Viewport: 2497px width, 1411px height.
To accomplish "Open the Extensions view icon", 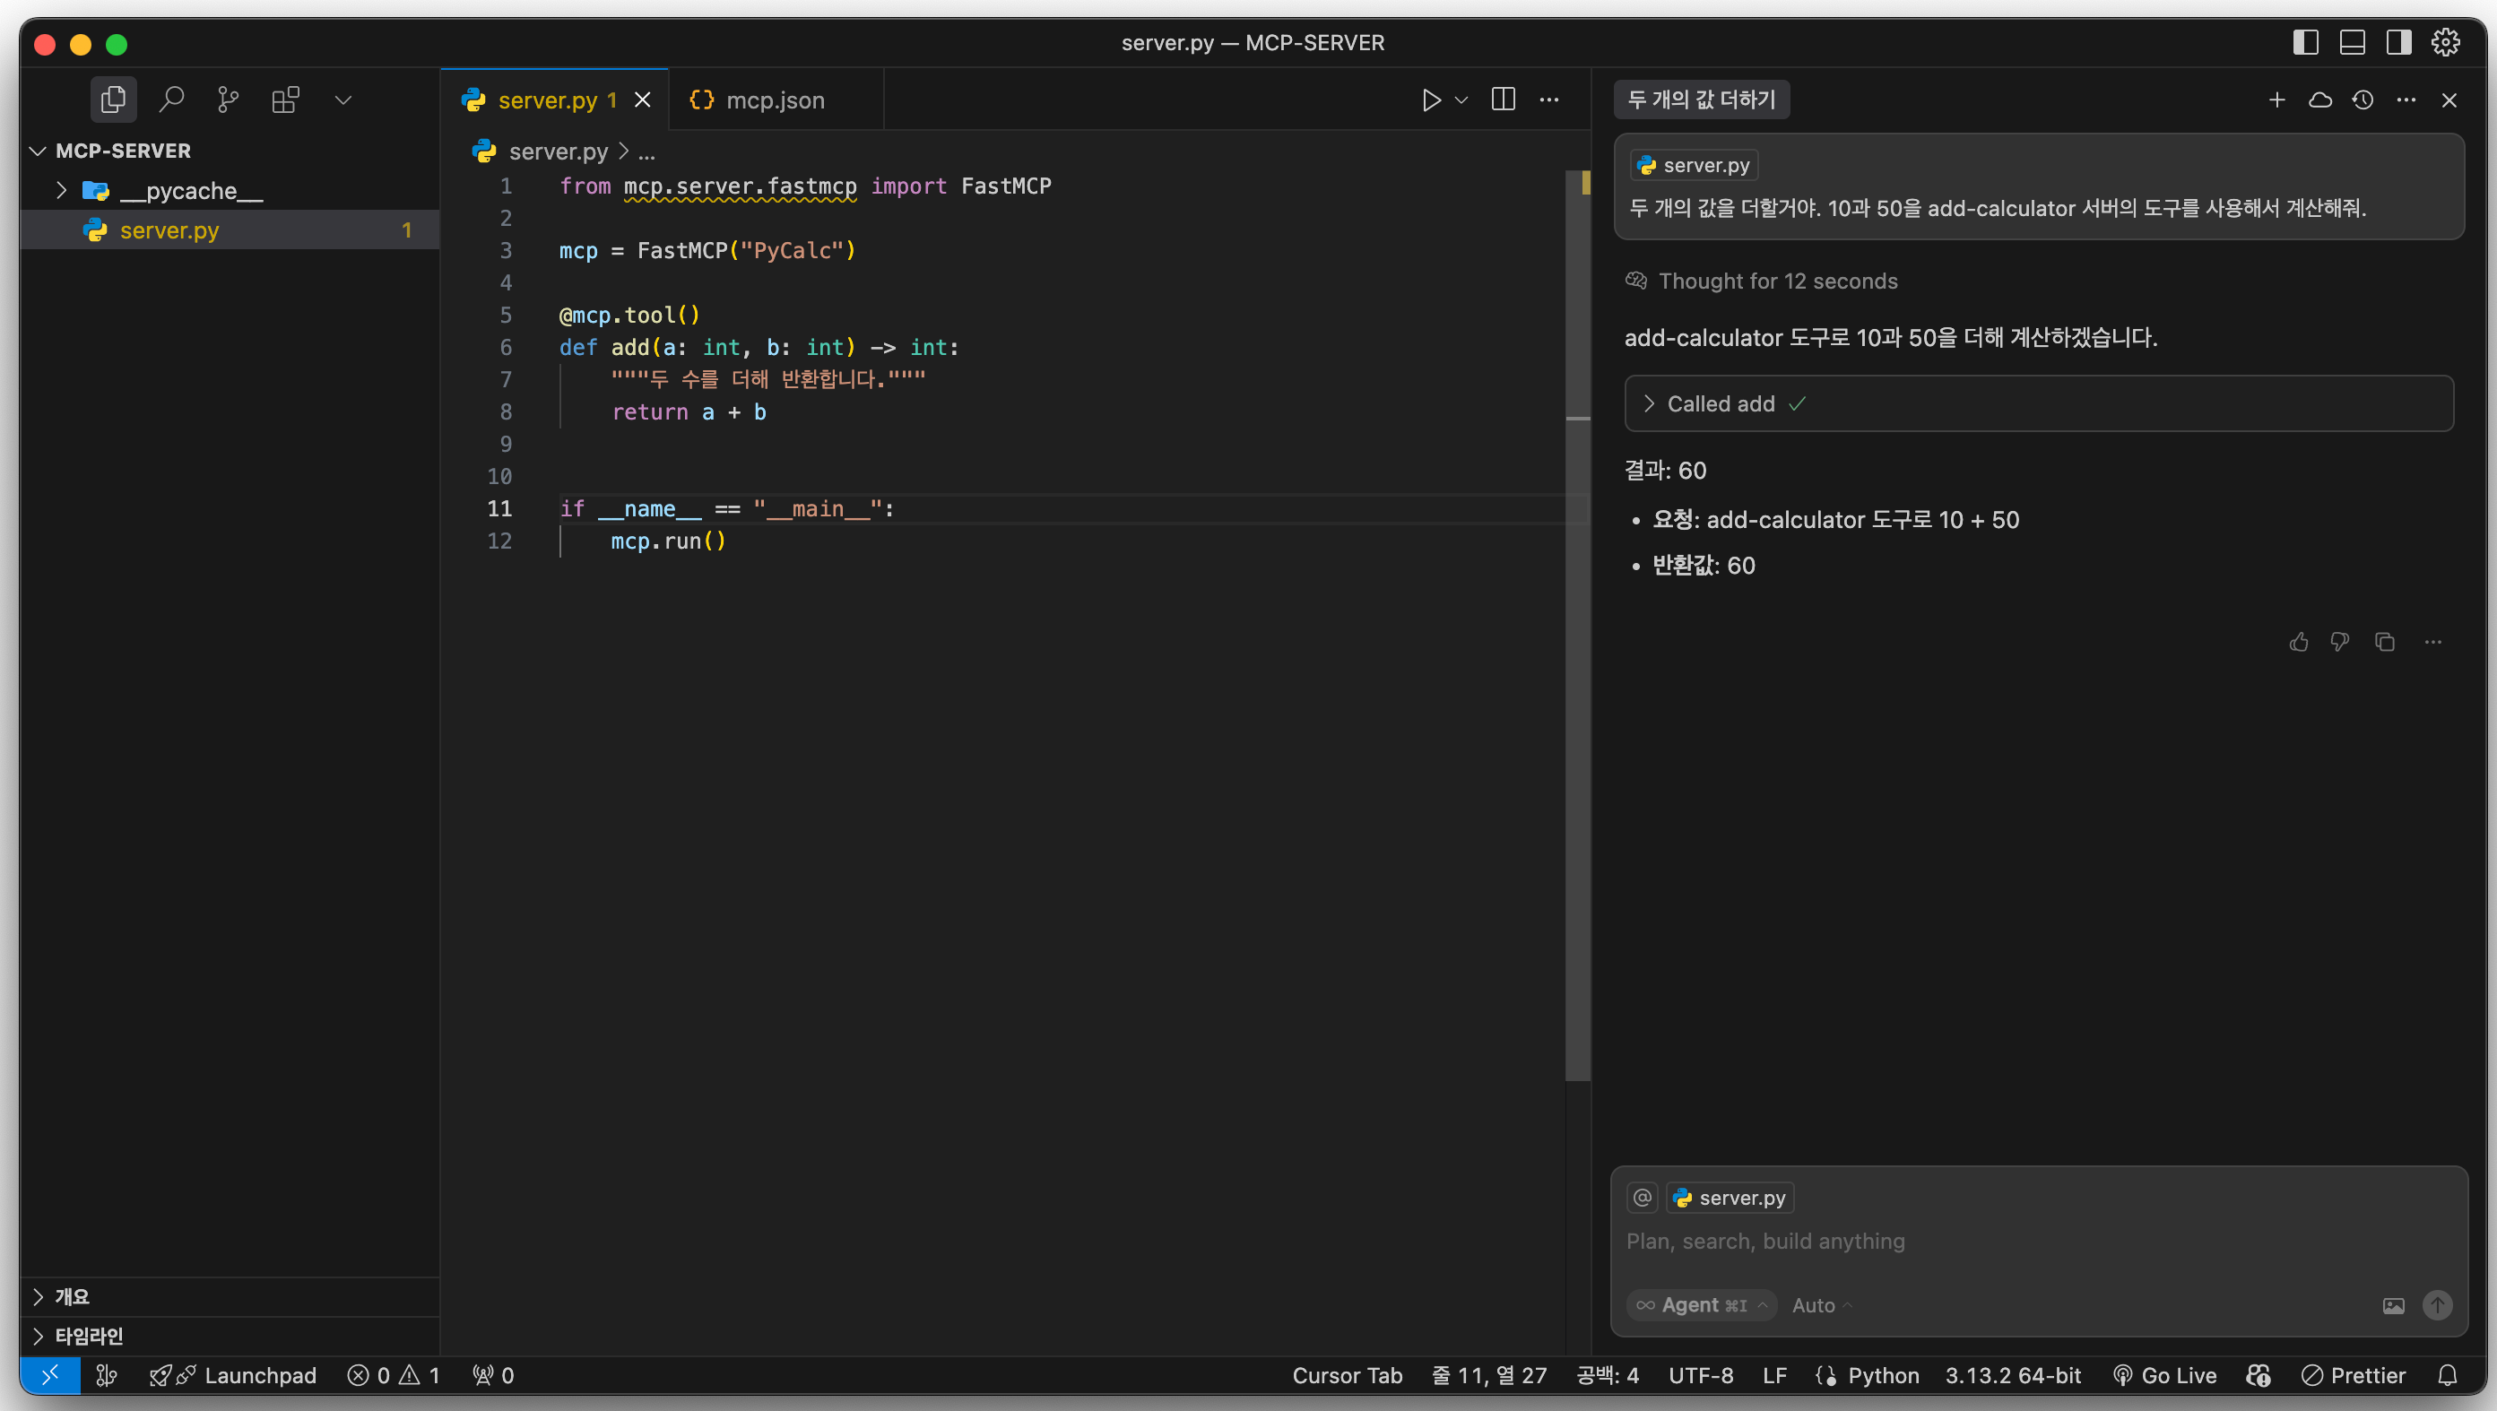I will coord(285,99).
